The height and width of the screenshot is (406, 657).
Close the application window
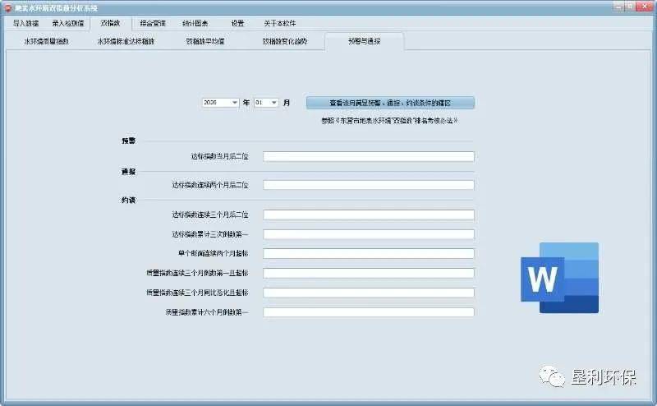645,7
